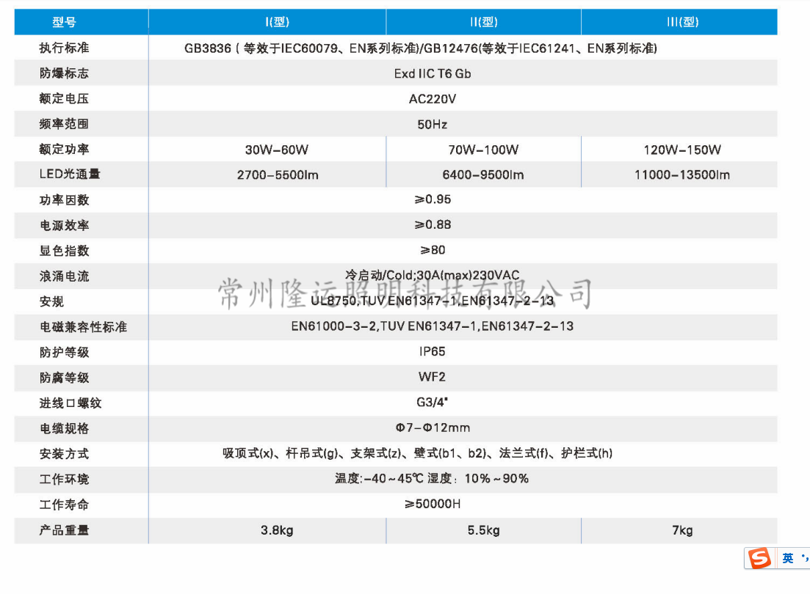Screen dimensions: 810x594
Task: Click the 30W–60W power cell
Action: point(277,150)
